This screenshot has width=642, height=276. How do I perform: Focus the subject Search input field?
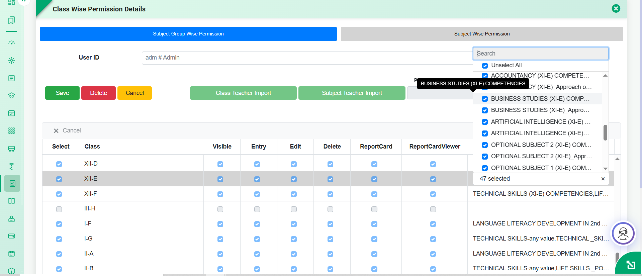(541, 54)
